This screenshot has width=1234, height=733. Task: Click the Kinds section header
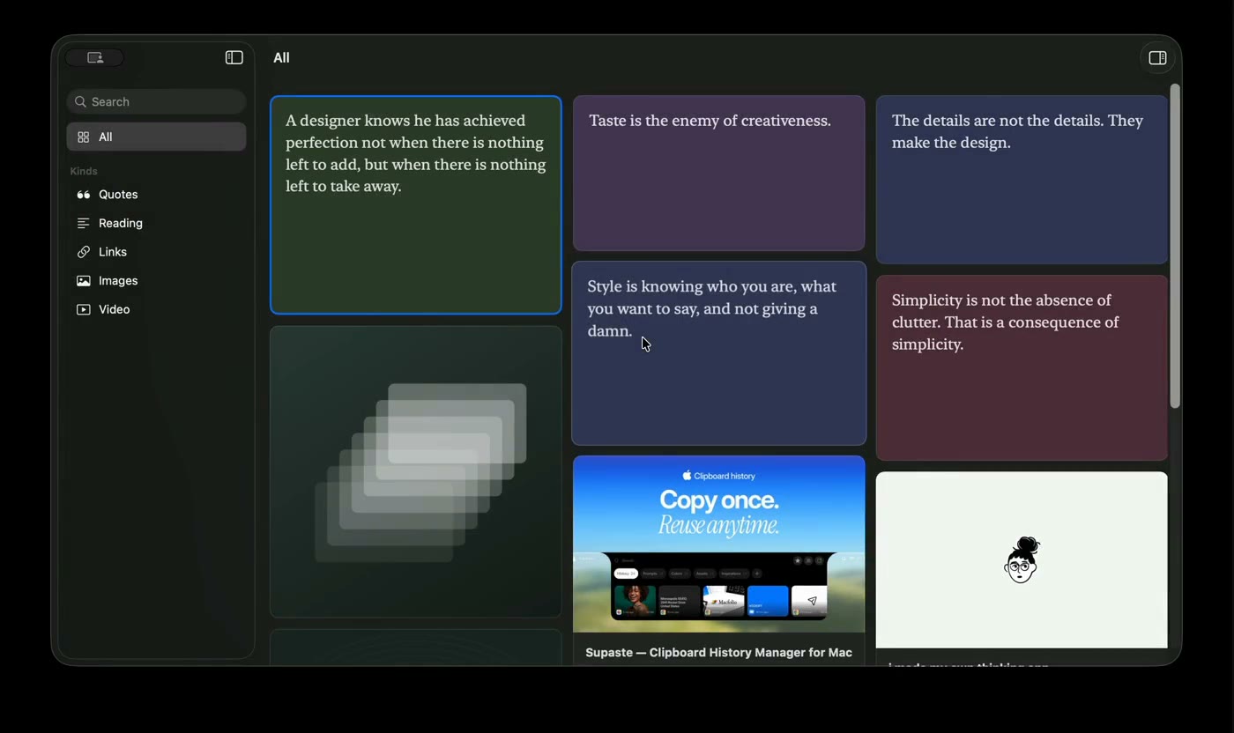coord(84,171)
